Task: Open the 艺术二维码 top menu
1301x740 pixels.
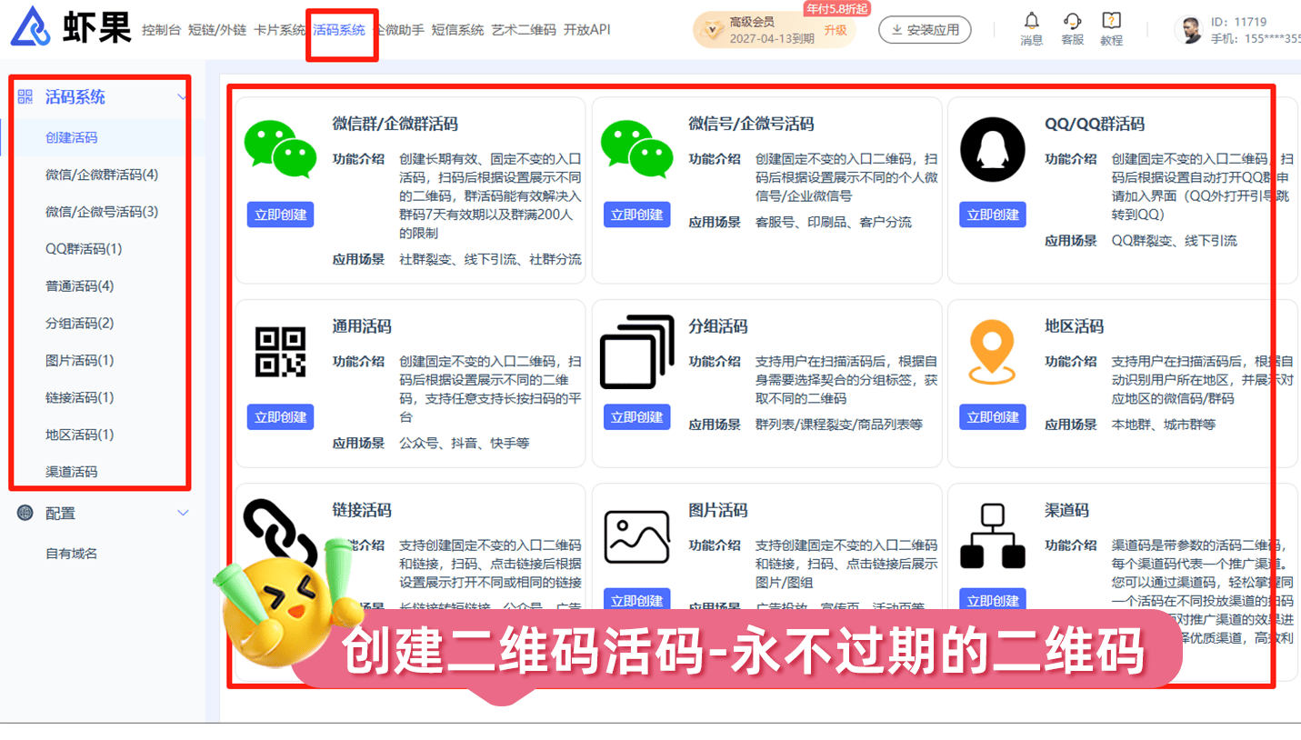Action: [x=524, y=30]
